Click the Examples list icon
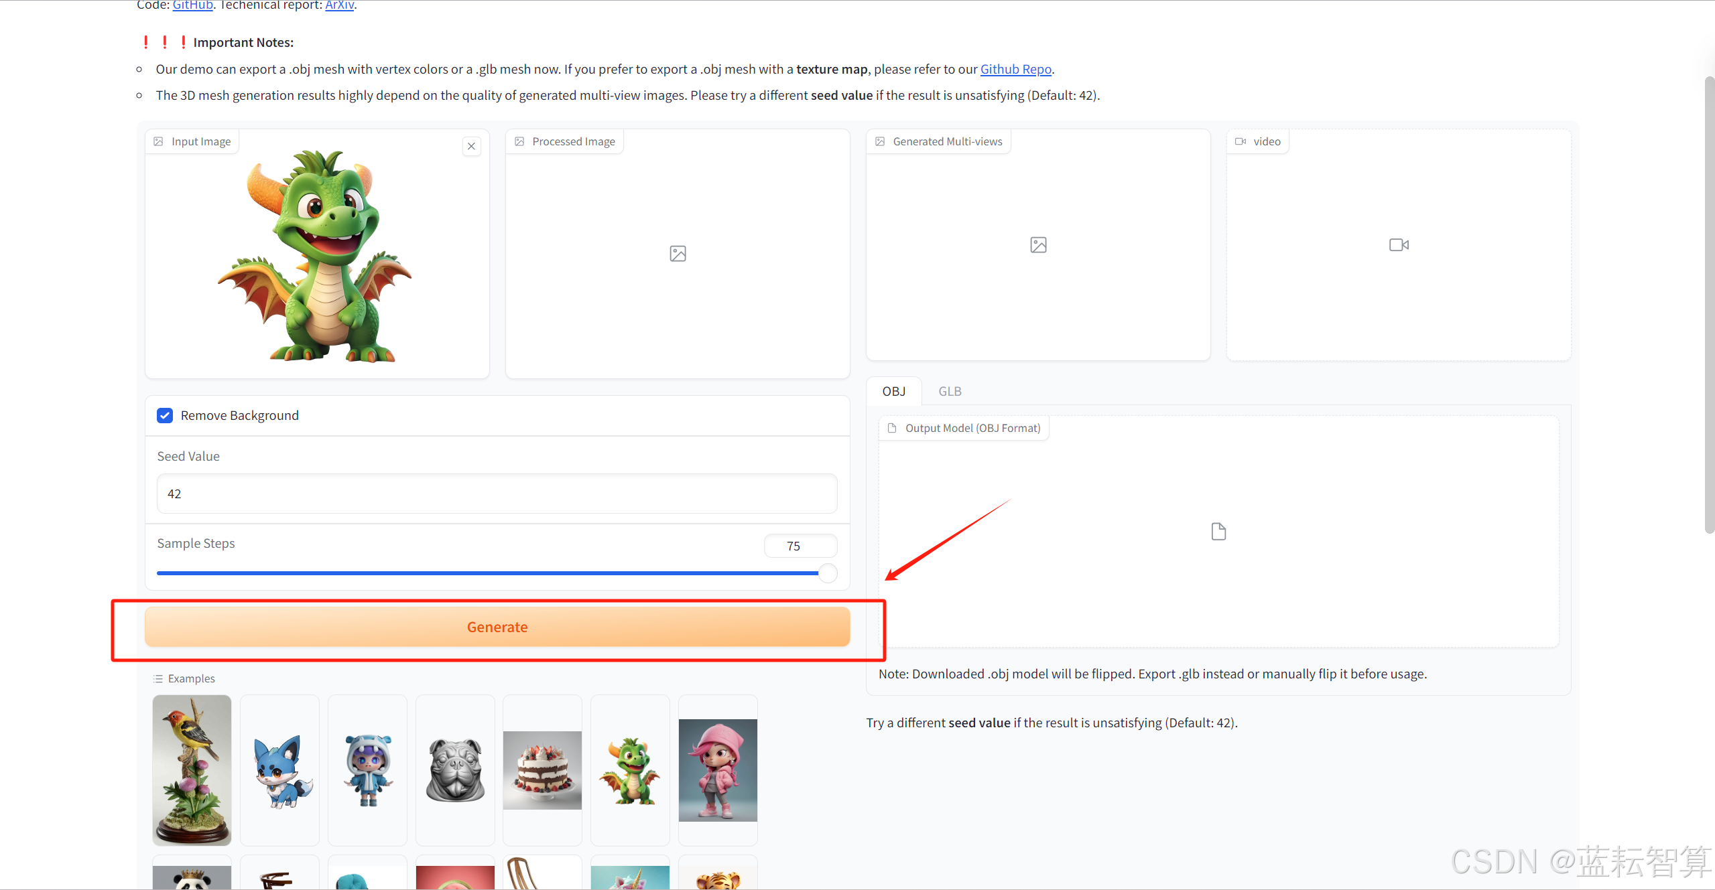 click(x=158, y=678)
